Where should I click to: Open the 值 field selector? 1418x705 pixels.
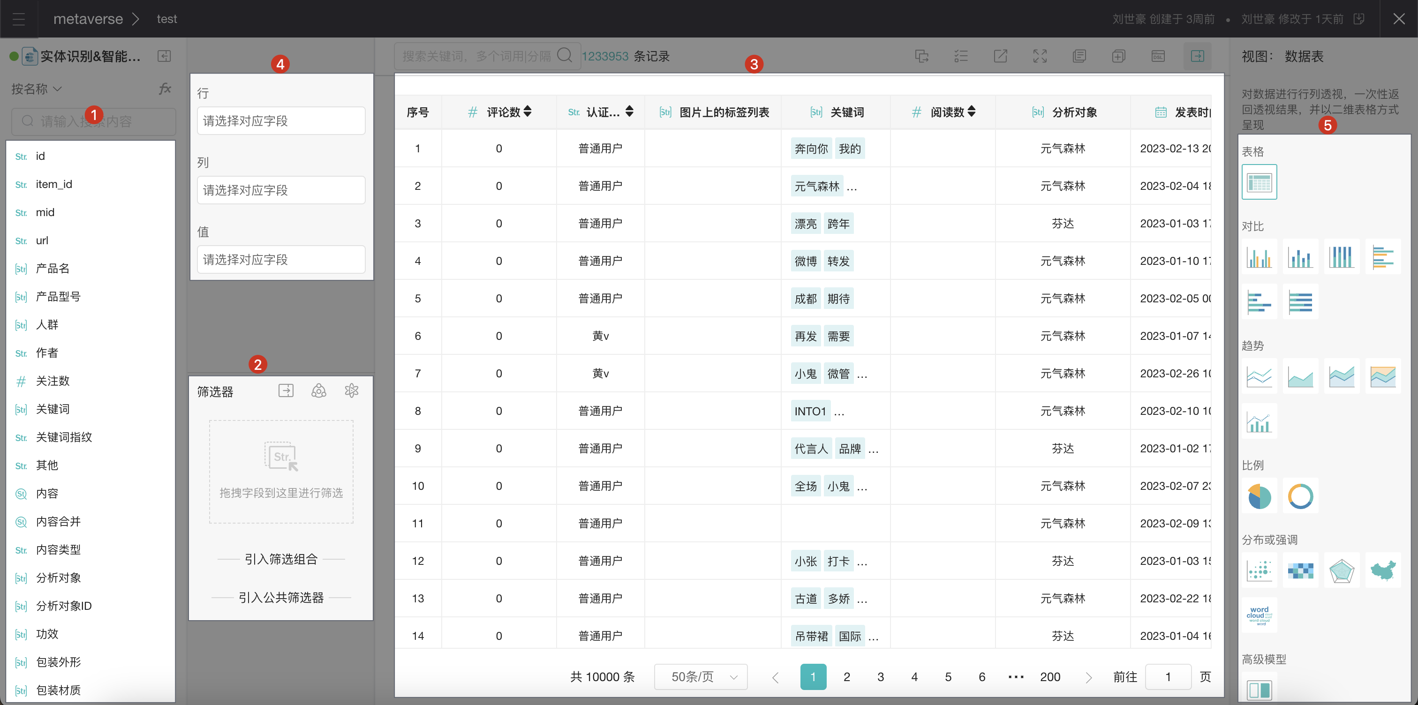(281, 259)
